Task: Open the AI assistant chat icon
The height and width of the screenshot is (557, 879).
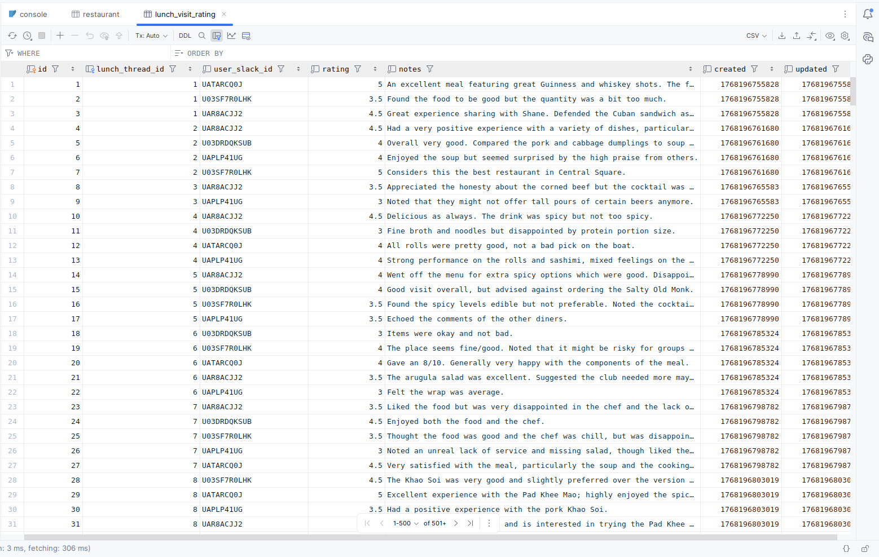Action: point(868,37)
